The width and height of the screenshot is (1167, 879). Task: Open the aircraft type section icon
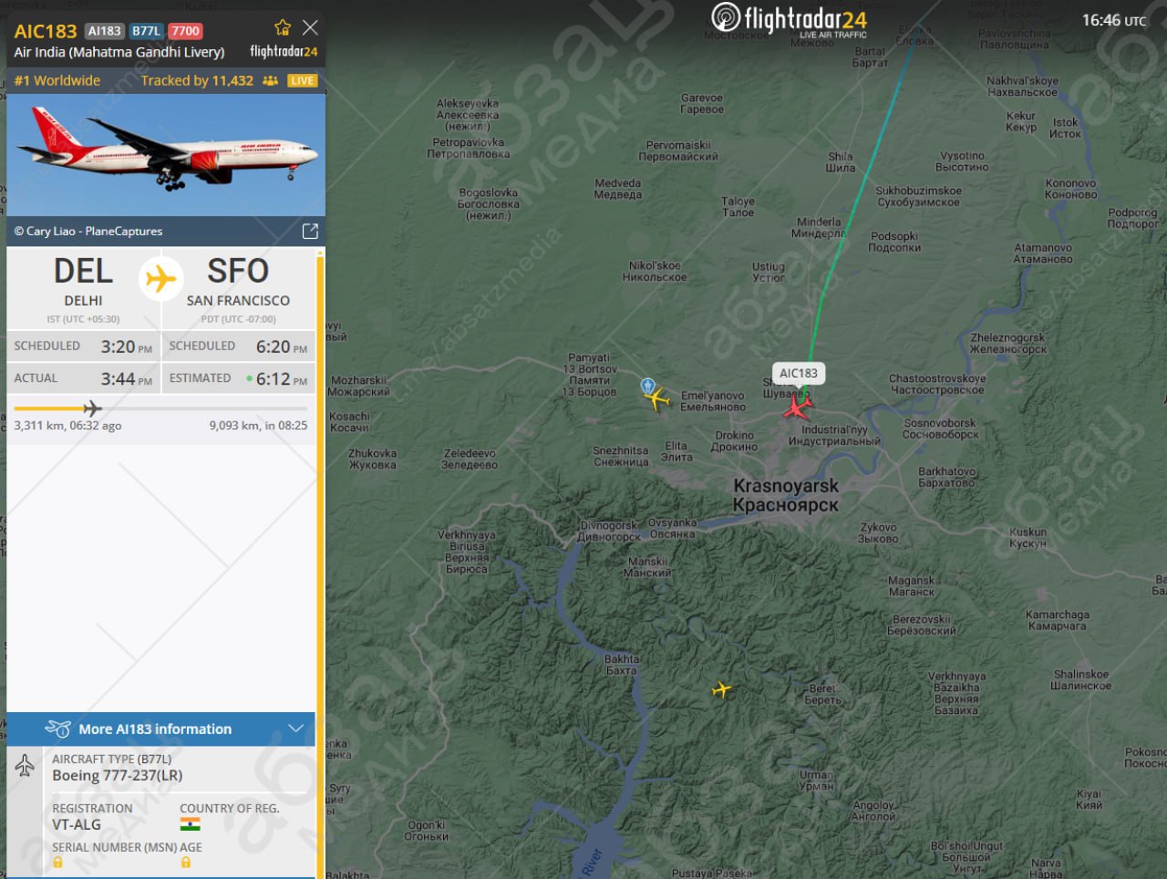25,766
